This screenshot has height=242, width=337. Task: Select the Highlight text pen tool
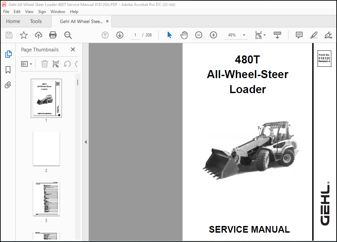point(314,35)
